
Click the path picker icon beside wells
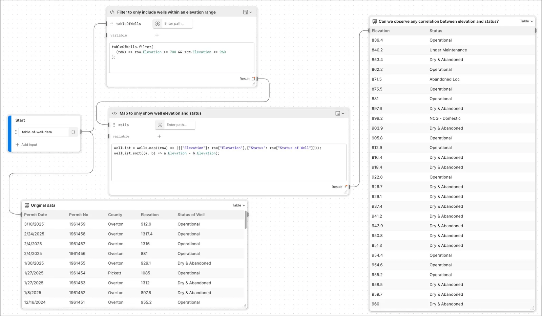pos(160,125)
